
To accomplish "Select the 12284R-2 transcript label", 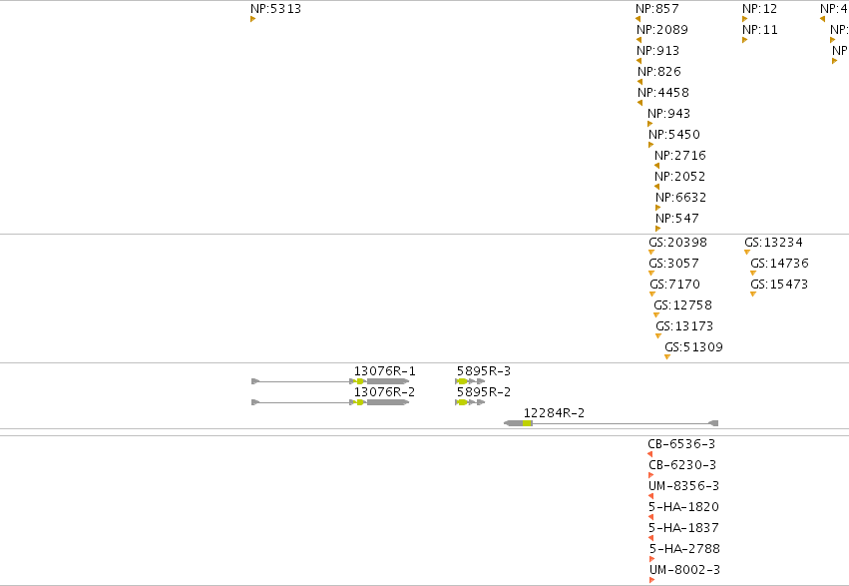I will (554, 413).
